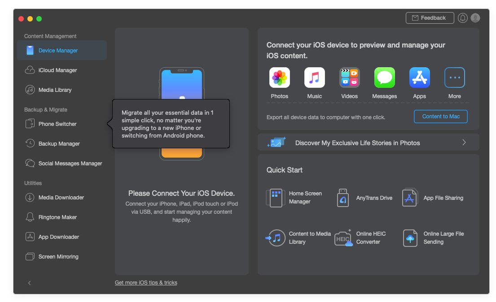Click the Content to Mac button
Viewport: 496px width, 302px height.
(440, 116)
